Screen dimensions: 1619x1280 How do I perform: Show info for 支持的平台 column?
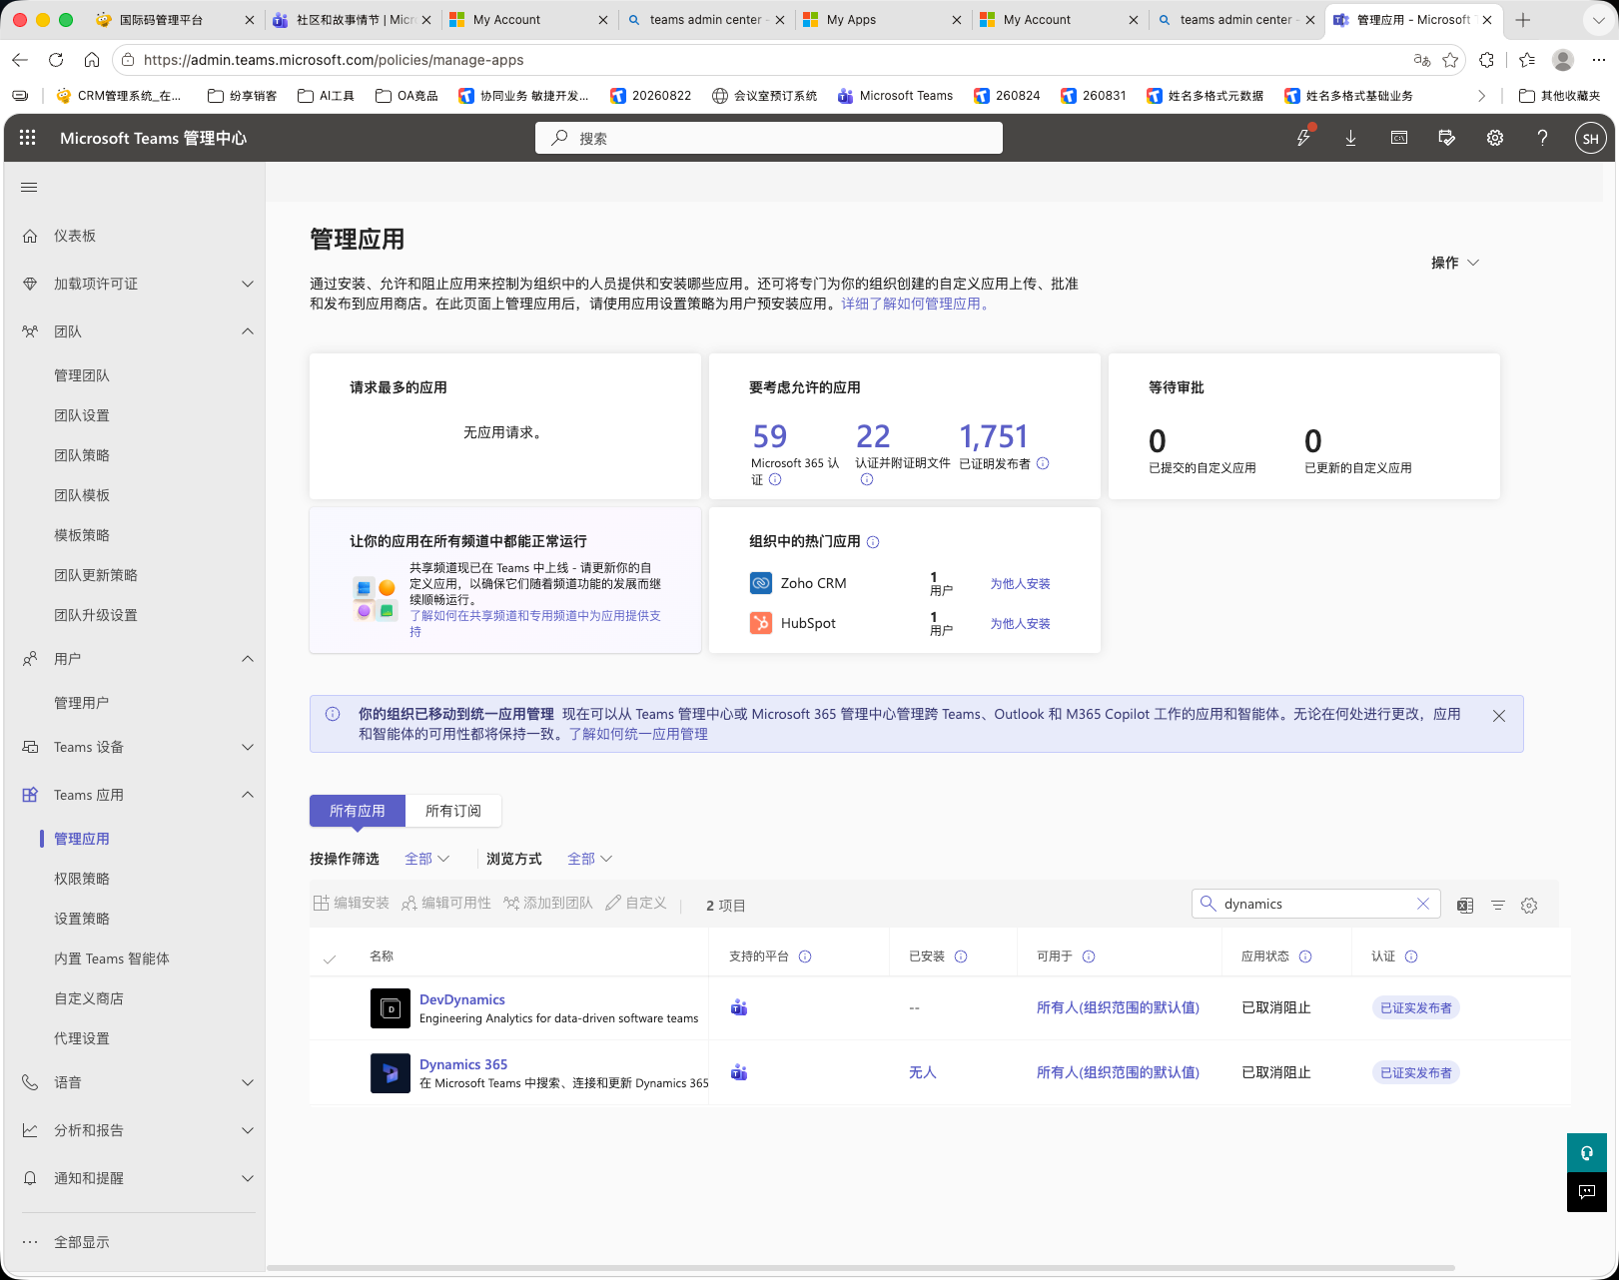click(x=805, y=957)
